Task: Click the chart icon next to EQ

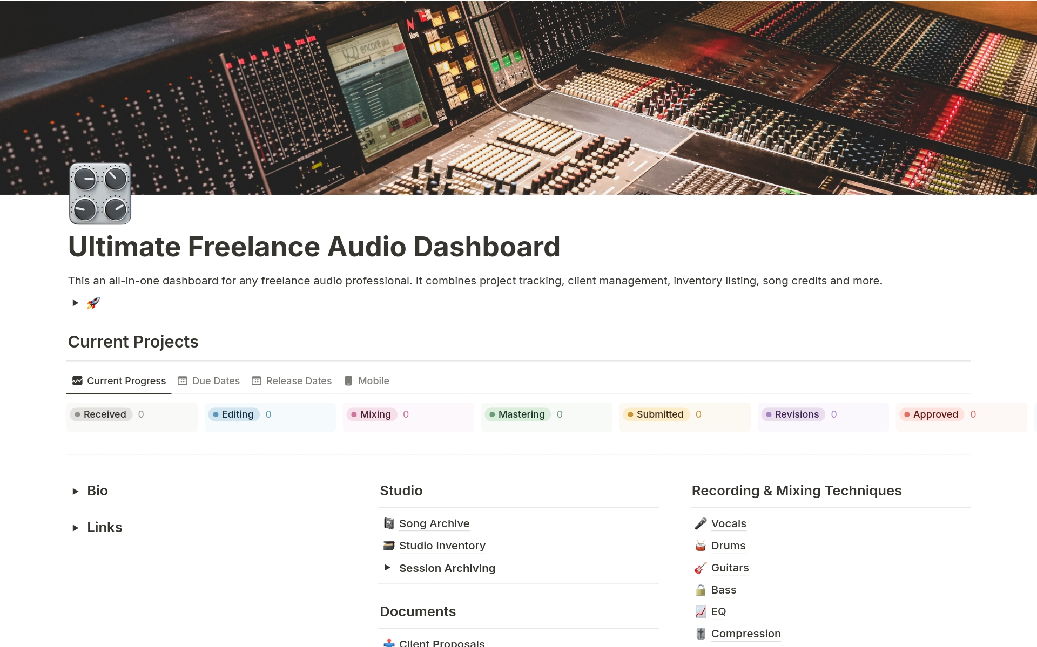Action: [x=701, y=612]
